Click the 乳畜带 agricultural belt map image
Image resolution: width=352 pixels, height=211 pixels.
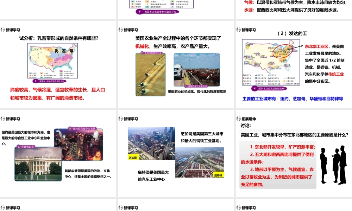52,61
